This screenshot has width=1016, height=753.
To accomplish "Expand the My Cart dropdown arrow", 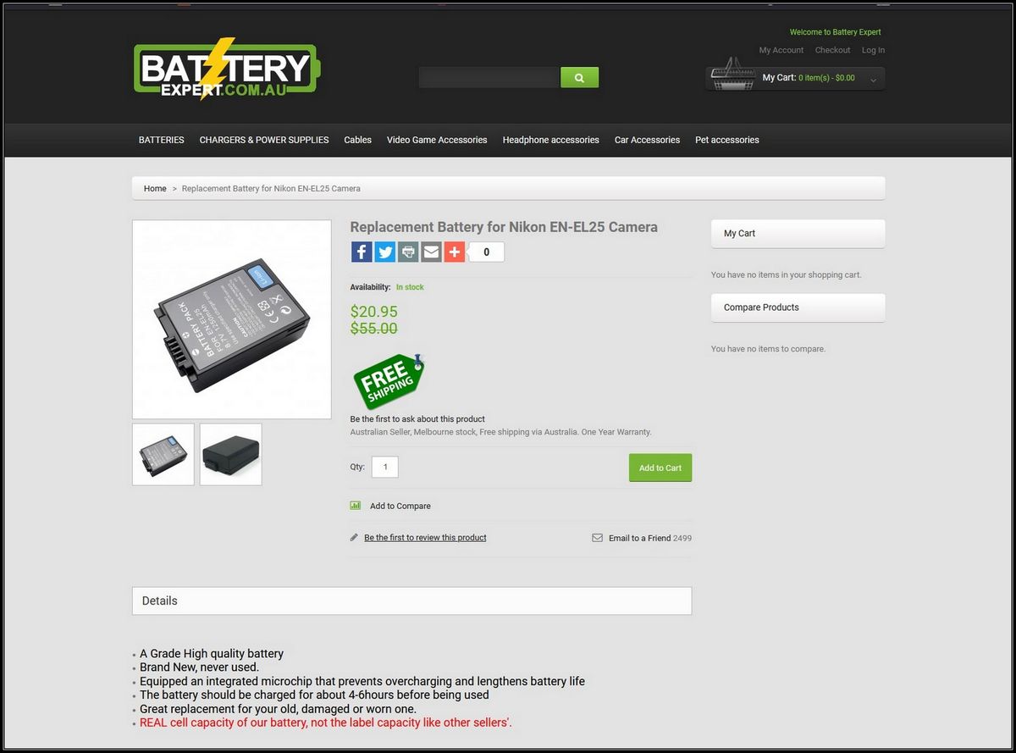I will click(873, 80).
